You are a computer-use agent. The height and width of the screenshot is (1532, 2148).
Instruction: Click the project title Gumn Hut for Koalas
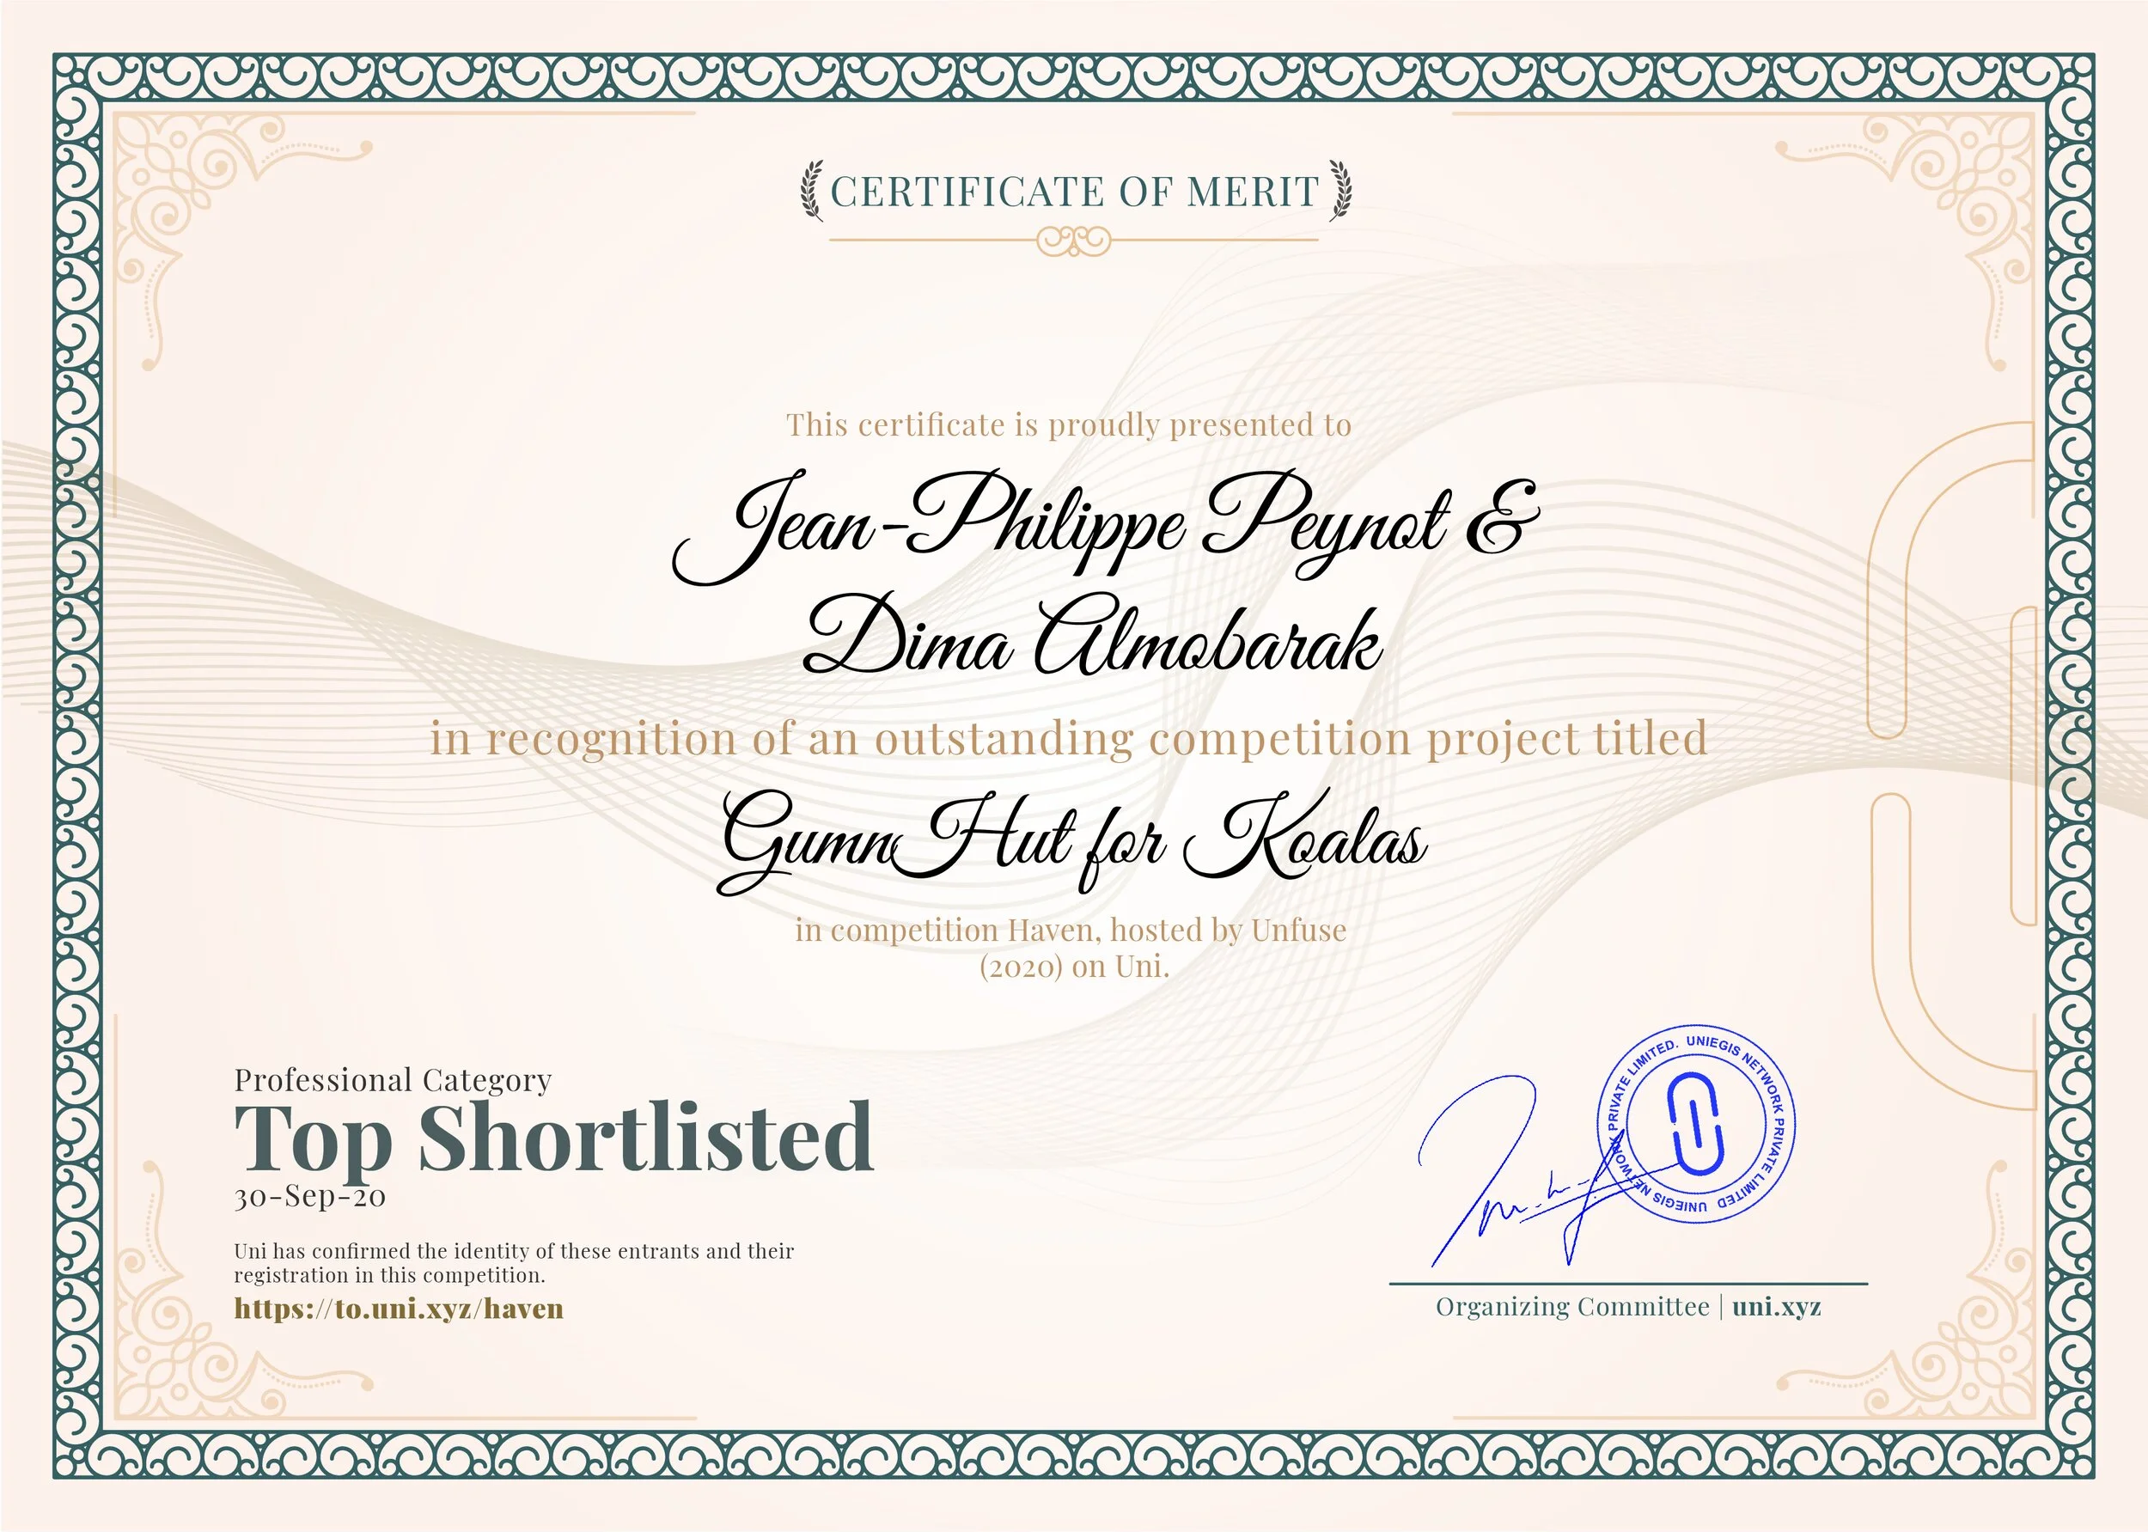1072,838
